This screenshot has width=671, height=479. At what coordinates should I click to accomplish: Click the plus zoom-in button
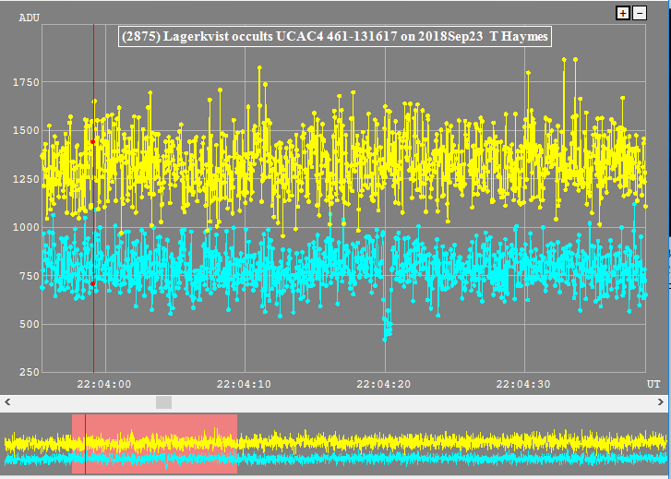pos(623,13)
